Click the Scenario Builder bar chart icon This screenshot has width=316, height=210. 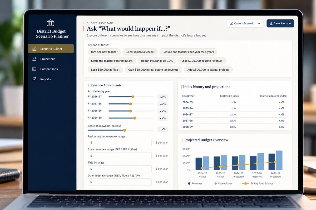(x=34, y=49)
